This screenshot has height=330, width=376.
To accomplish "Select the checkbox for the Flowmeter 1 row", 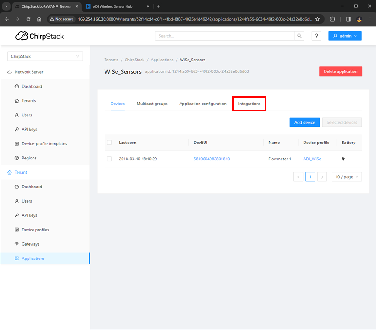I will coord(109,159).
